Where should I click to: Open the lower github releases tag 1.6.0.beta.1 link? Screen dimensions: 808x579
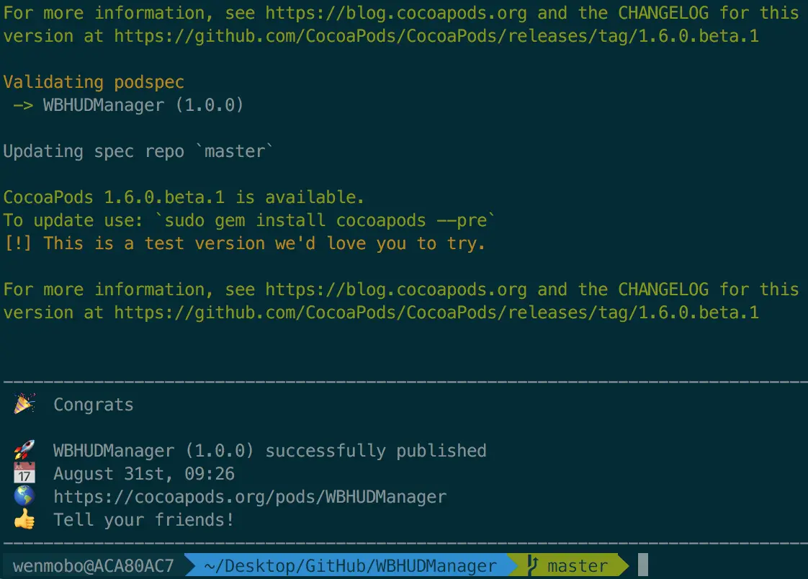(436, 313)
